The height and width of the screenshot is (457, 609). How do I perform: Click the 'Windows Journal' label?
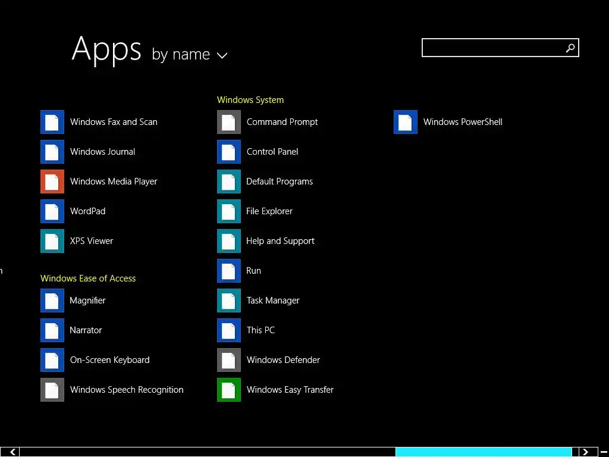[102, 152]
